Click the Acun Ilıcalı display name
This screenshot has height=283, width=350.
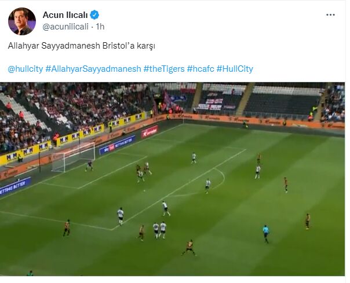[x=65, y=15]
